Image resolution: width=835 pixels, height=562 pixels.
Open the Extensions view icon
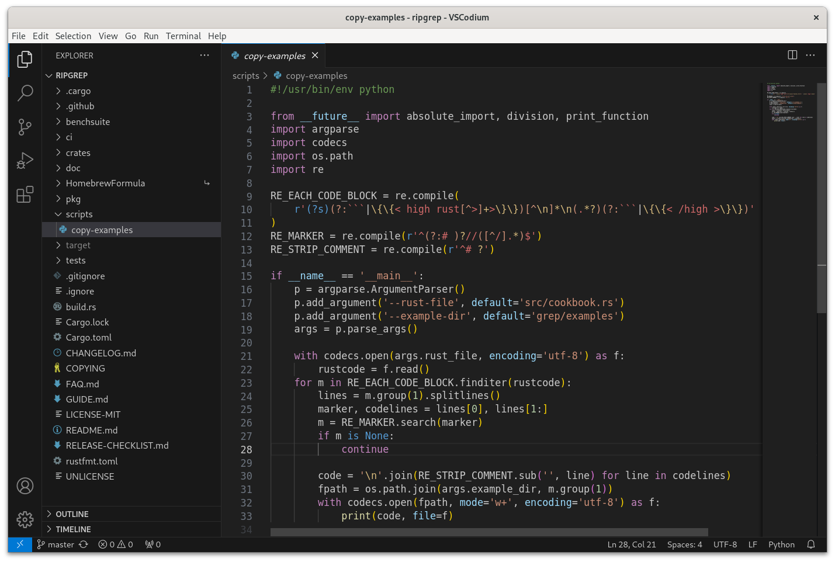[25, 195]
